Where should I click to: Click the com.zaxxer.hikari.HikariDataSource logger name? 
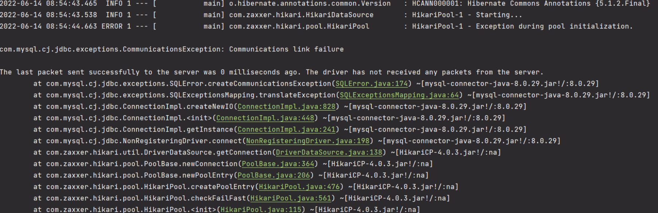pos(301,15)
